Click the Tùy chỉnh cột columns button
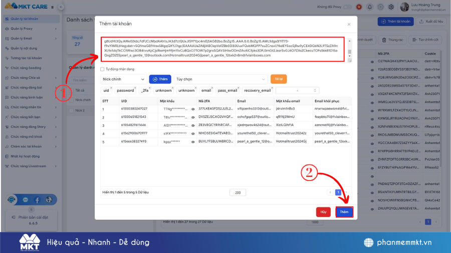451x253 pixels. pos(425,40)
